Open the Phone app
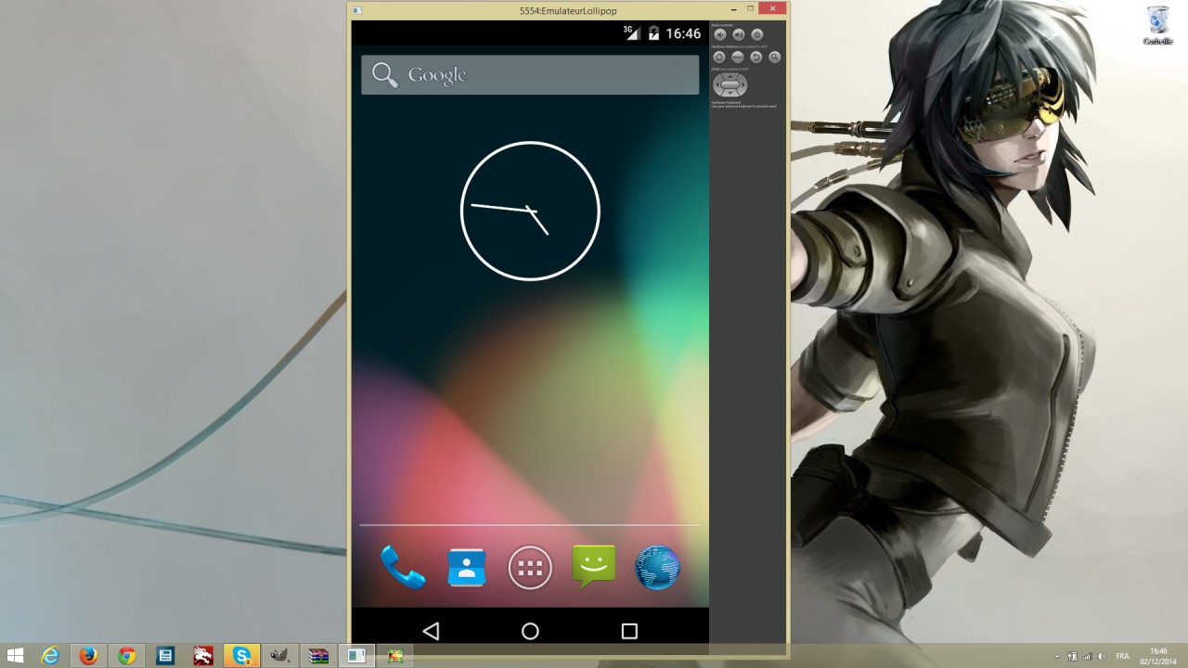 click(402, 567)
